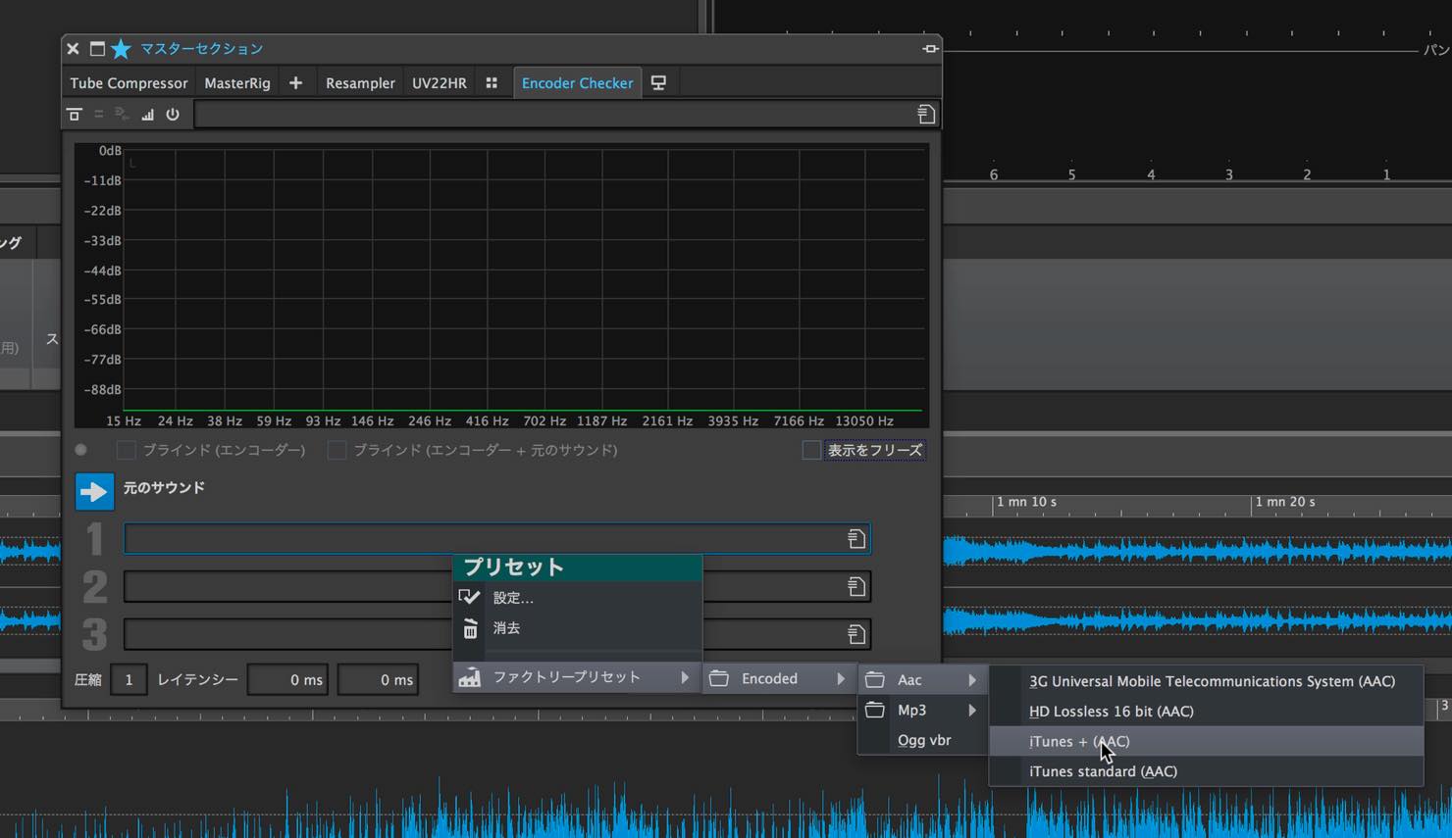Click the greyed equals icon in plugin toolbar
Viewport: 1452px width, 838px height.
[98, 115]
